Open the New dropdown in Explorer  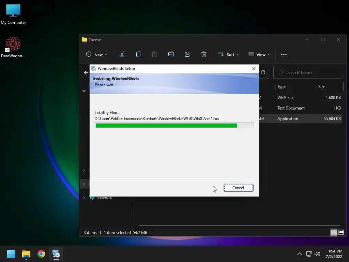97,54
